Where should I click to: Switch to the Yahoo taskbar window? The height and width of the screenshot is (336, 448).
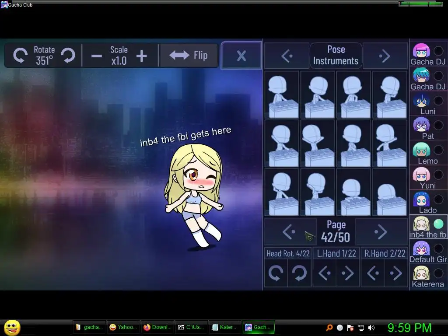[x=123, y=327]
